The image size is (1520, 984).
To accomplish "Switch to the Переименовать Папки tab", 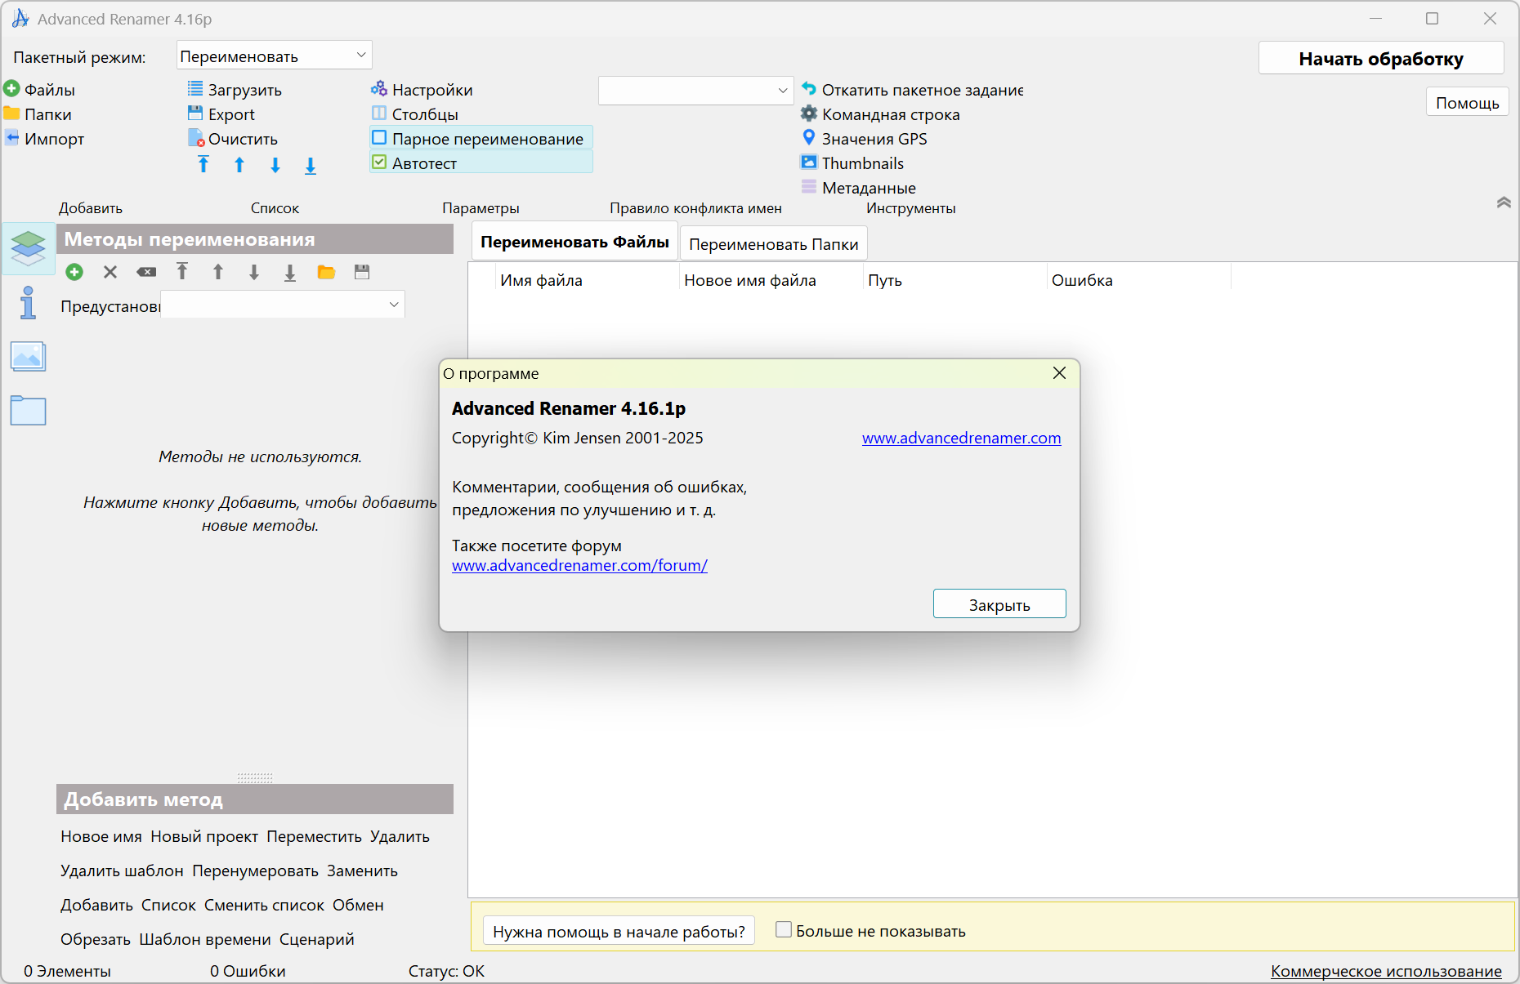I will (x=773, y=244).
